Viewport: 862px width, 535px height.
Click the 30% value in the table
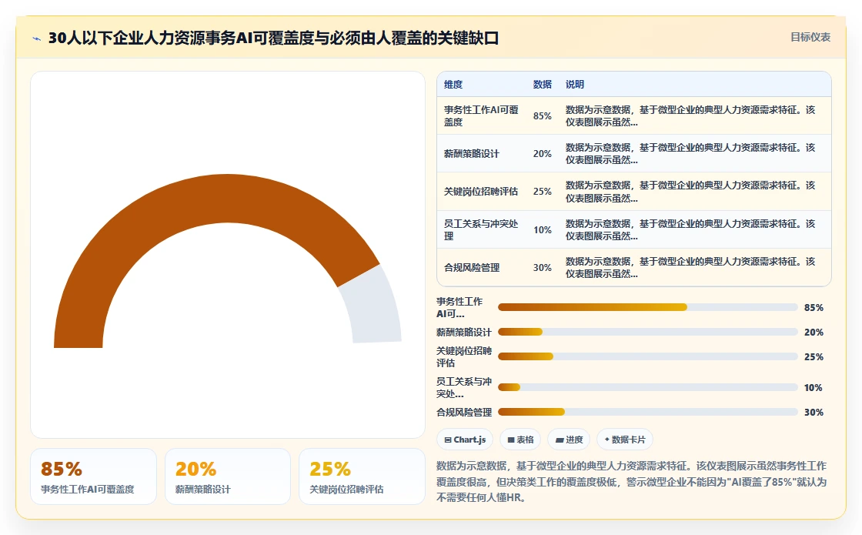tap(542, 268)
